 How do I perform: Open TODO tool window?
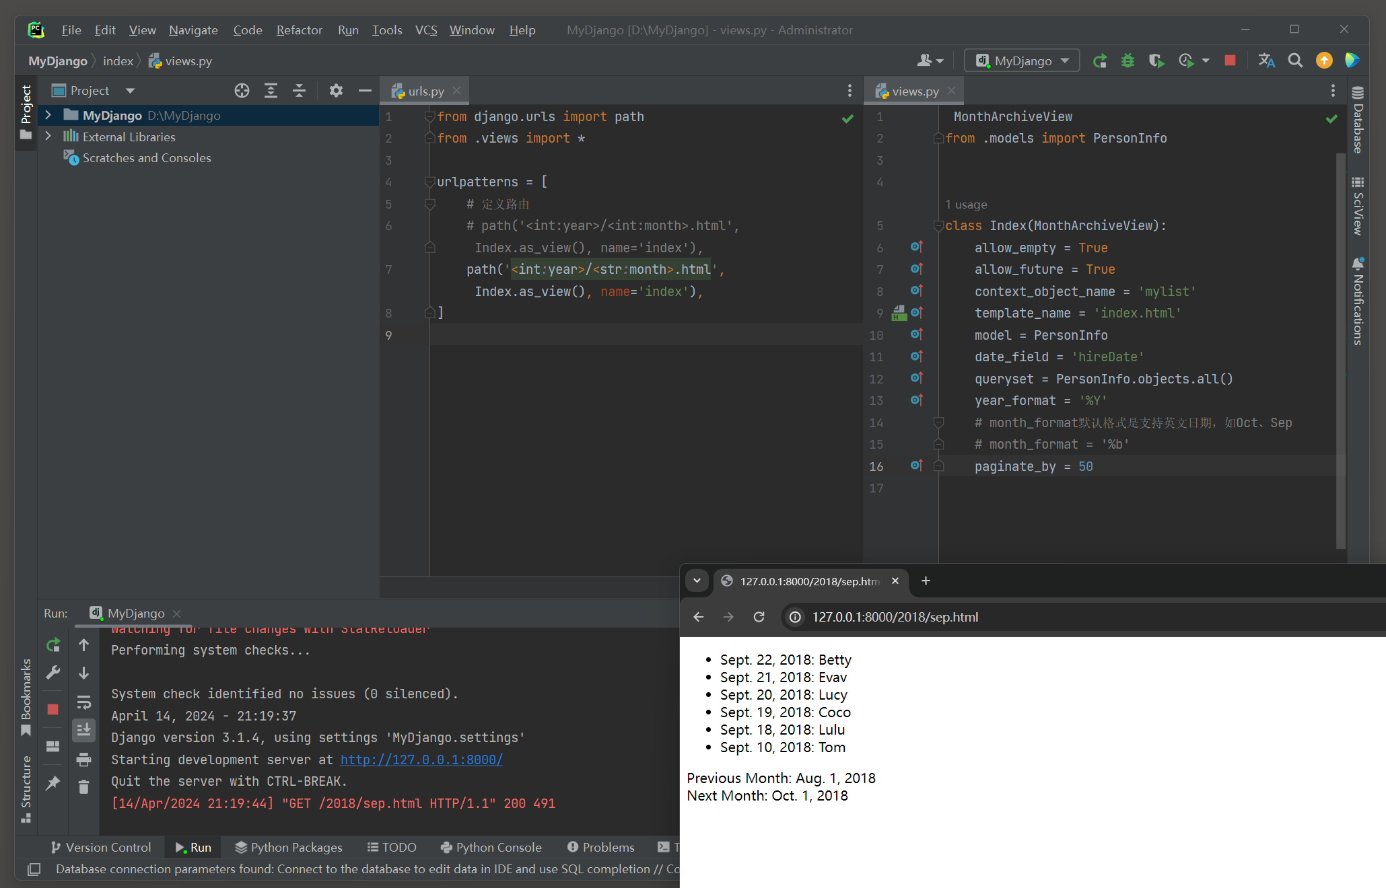[392, 847]
